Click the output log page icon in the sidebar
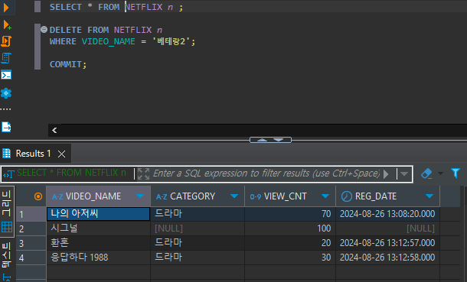This screenshot has height=282, width=467. pos(6,127)
